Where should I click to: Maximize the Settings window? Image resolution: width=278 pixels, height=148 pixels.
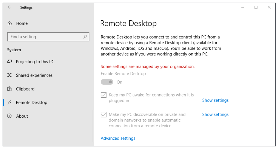click(x=256, y=7)
